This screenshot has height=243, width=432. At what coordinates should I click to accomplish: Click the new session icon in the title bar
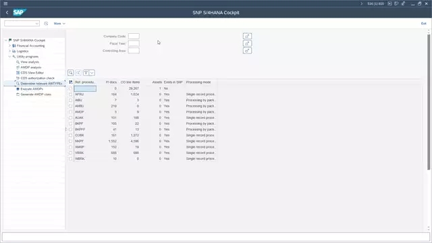click(396, 3)
